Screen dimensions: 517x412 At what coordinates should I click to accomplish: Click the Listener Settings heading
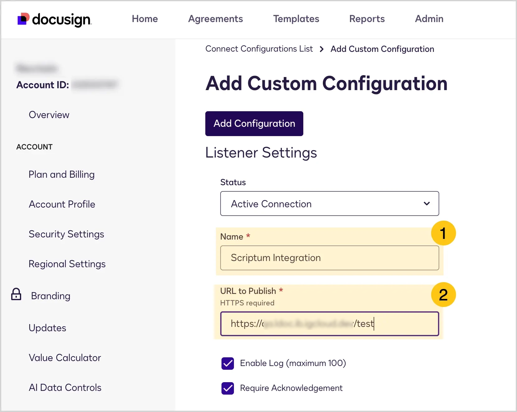pyautogui.click(x=261, y=153)
